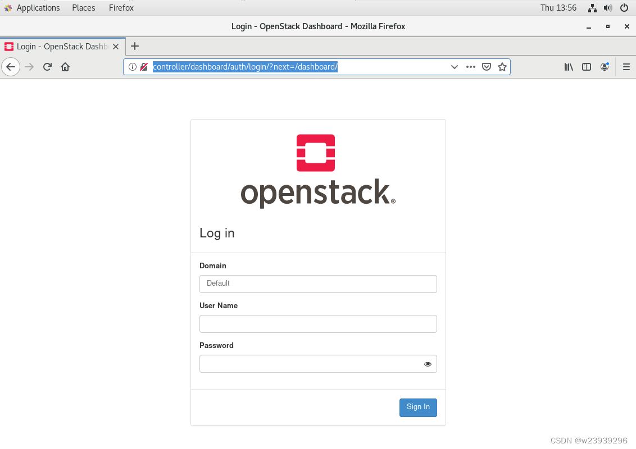This screenshot has height=449, width=636.
Task: Open the Places menu
Action: [x=83, y=7]
